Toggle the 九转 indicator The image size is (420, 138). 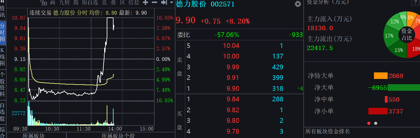(x=64, y=3)
